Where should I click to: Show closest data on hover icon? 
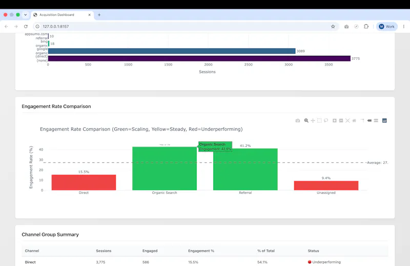coord(369,121)
